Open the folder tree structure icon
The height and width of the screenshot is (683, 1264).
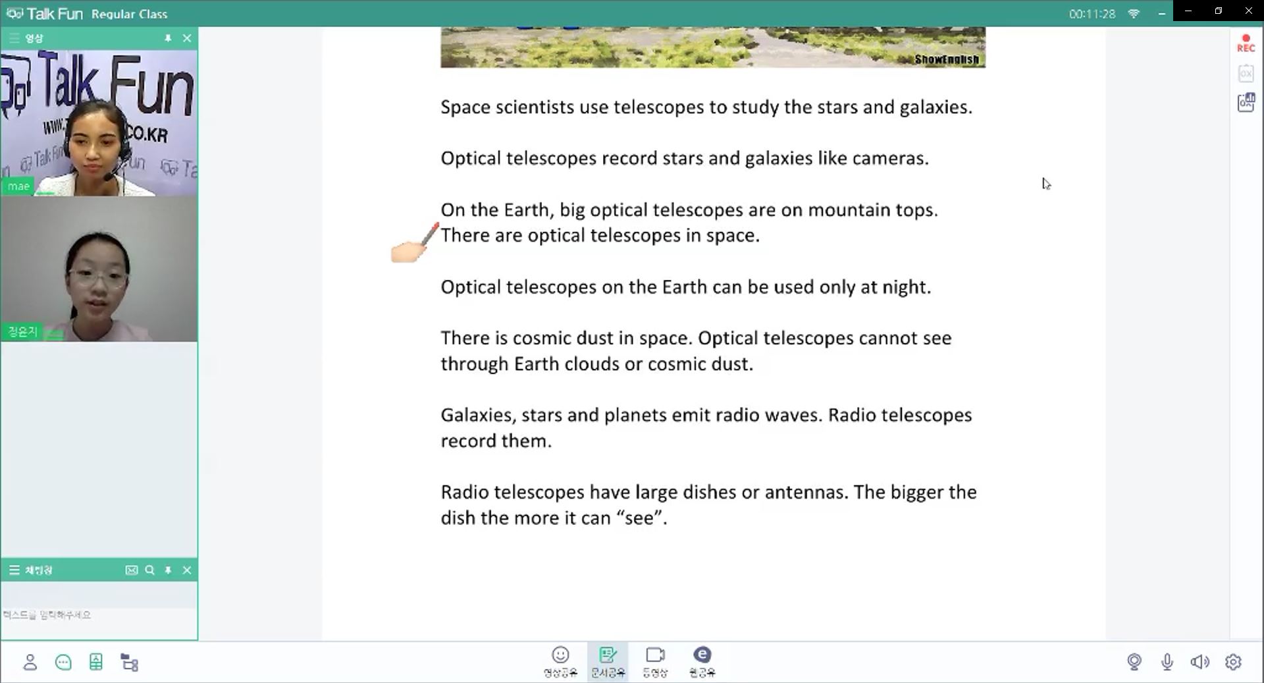pyautogui.click(x=130, y=662)
